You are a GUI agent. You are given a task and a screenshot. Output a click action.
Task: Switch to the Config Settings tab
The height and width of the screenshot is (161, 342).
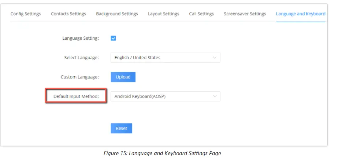tap(26, 14)
